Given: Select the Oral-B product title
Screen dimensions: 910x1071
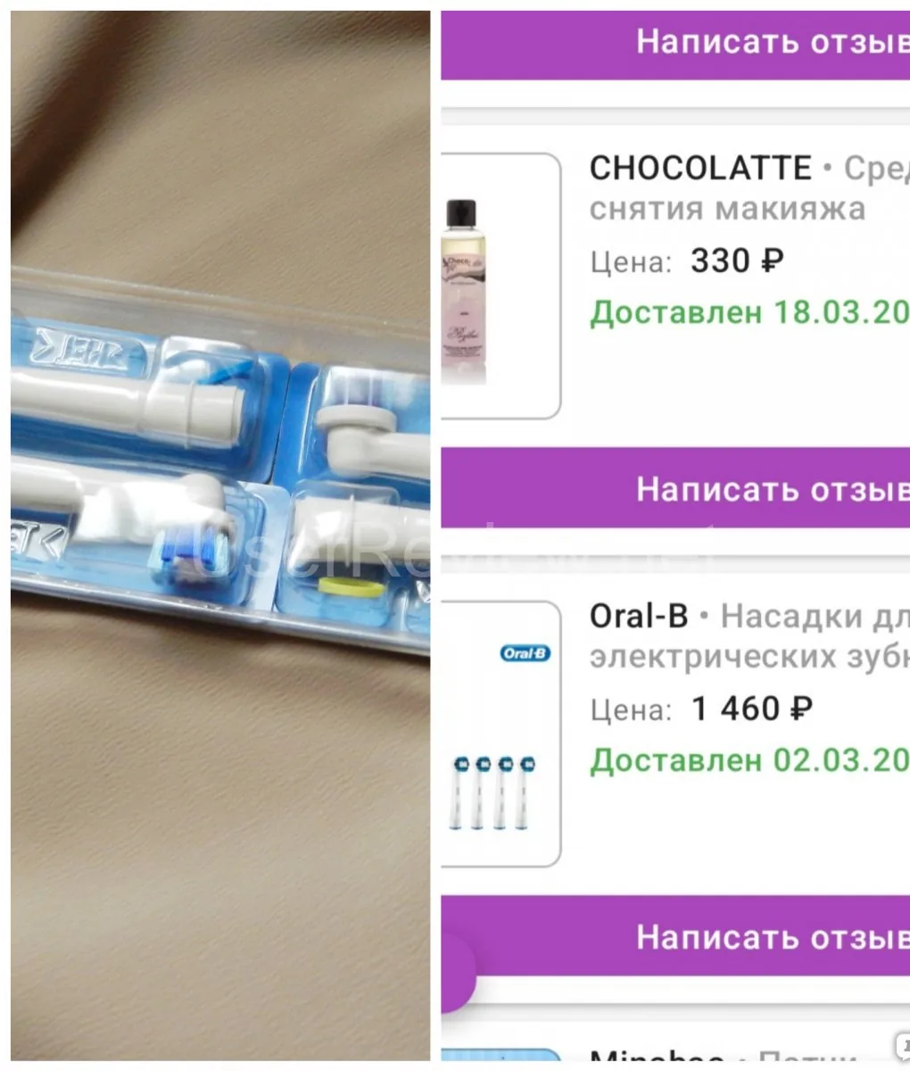Looking at the screenshot, I should pos(639,616).
